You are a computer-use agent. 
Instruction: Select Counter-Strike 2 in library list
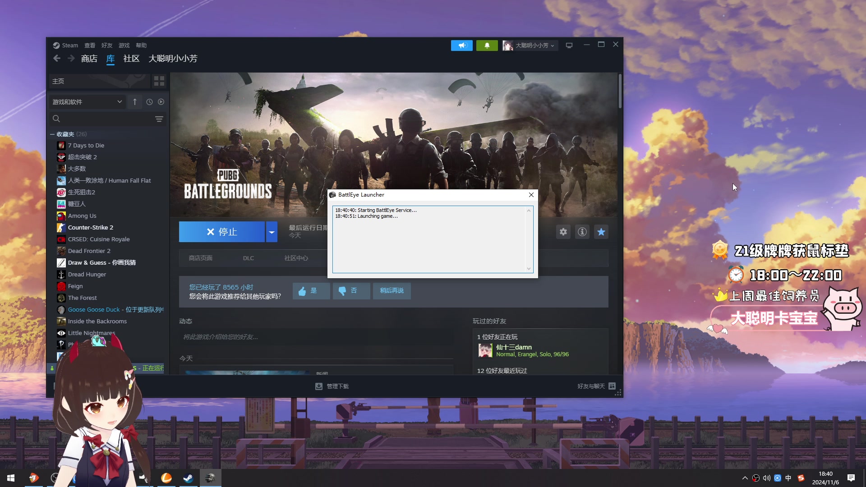[x=90, y=228]
